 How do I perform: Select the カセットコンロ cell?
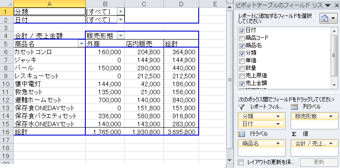(49, 52)
